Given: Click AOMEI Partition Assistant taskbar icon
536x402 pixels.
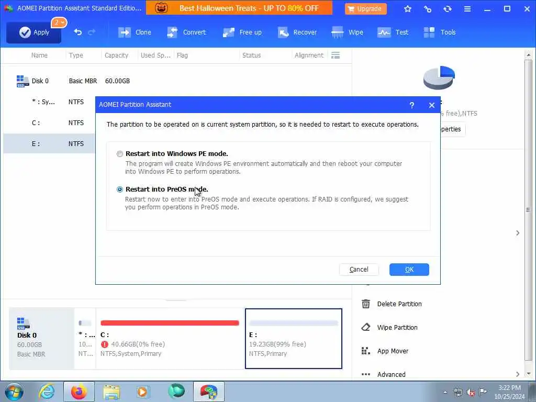Looking at the screenshot, I should pyautogui.click(x=208, y=392).
